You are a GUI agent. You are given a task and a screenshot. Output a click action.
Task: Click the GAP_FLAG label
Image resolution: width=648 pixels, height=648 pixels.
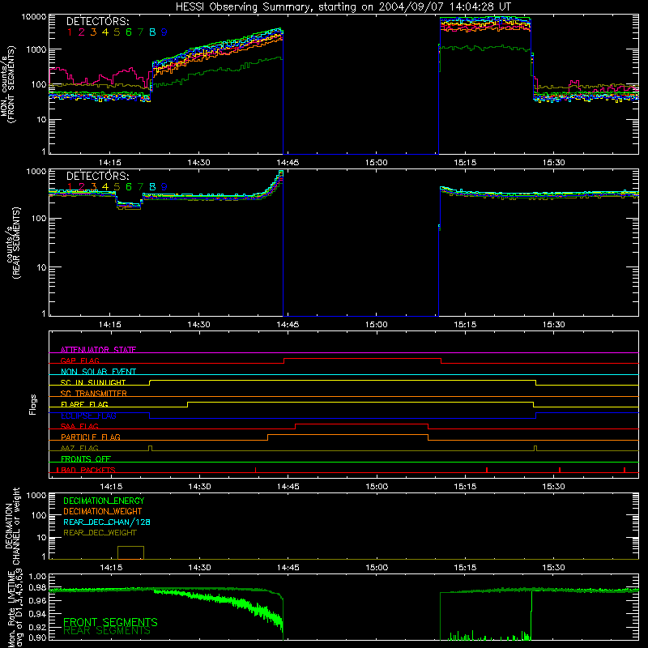(79, 360)
